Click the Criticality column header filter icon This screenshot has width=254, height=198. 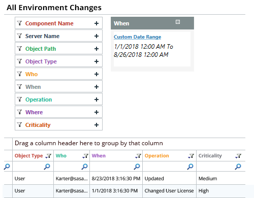[x=238, y=156]
